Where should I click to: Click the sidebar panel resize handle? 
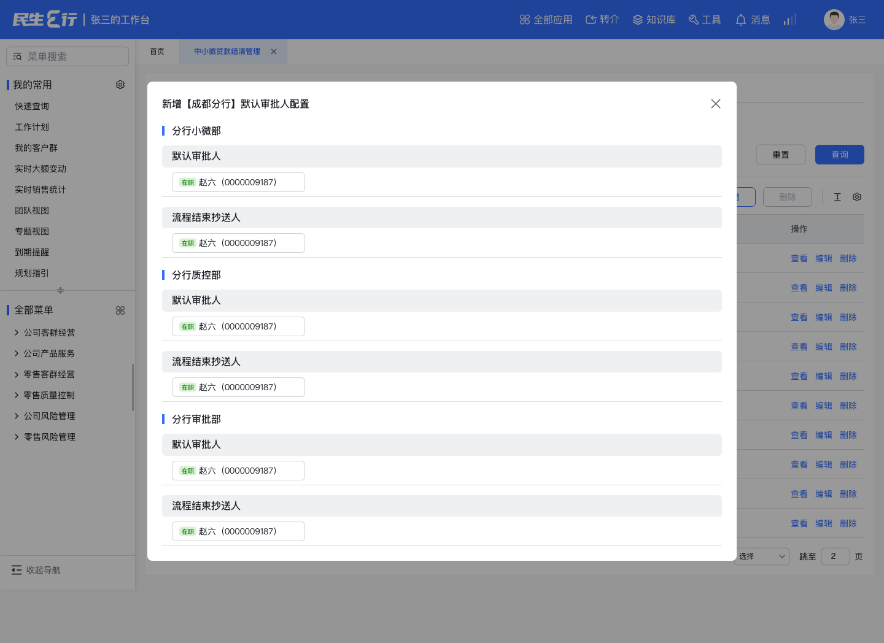coord(60,290)
